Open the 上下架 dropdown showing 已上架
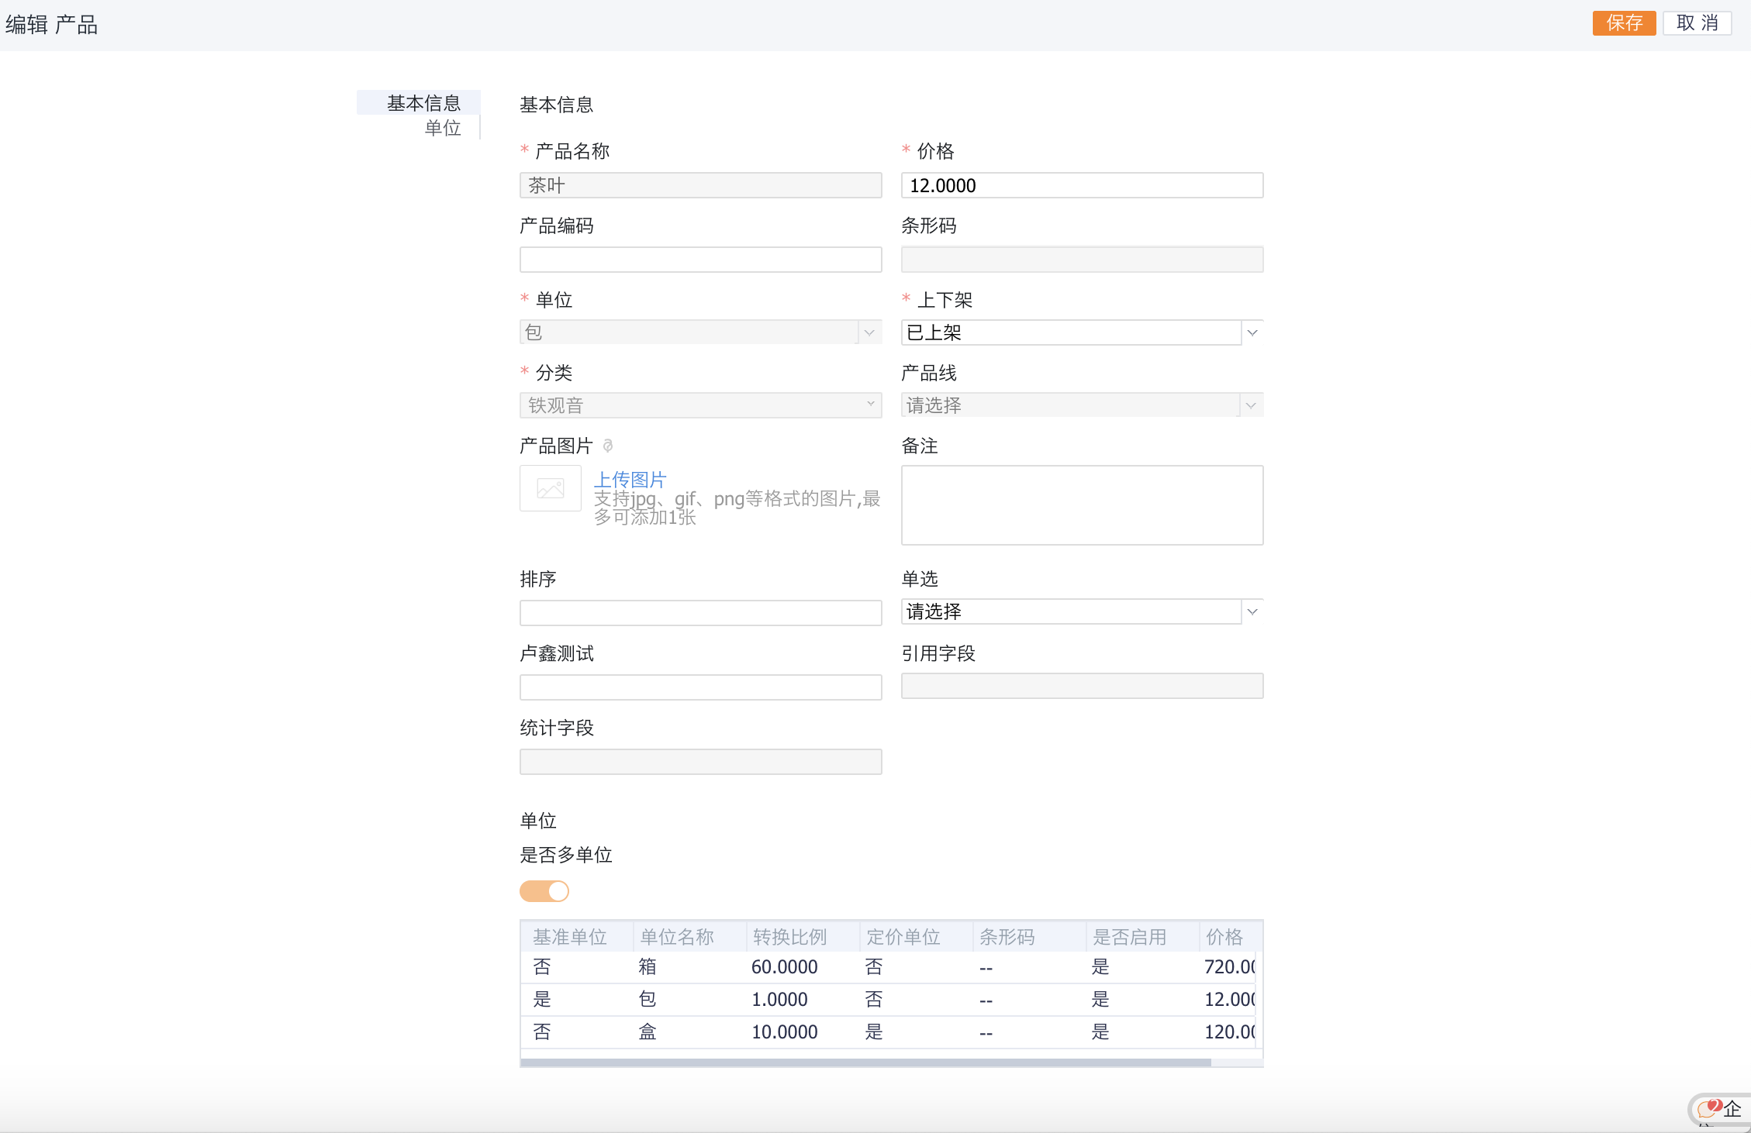 1082,332
